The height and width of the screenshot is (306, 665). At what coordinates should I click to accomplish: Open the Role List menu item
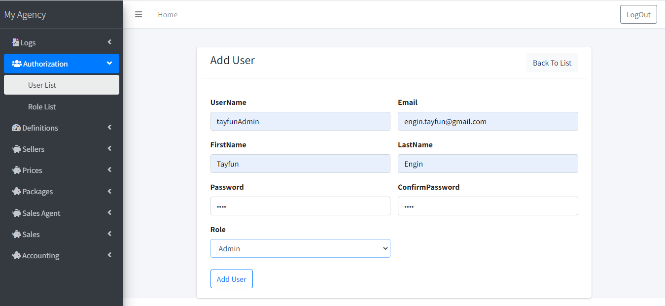42,106
